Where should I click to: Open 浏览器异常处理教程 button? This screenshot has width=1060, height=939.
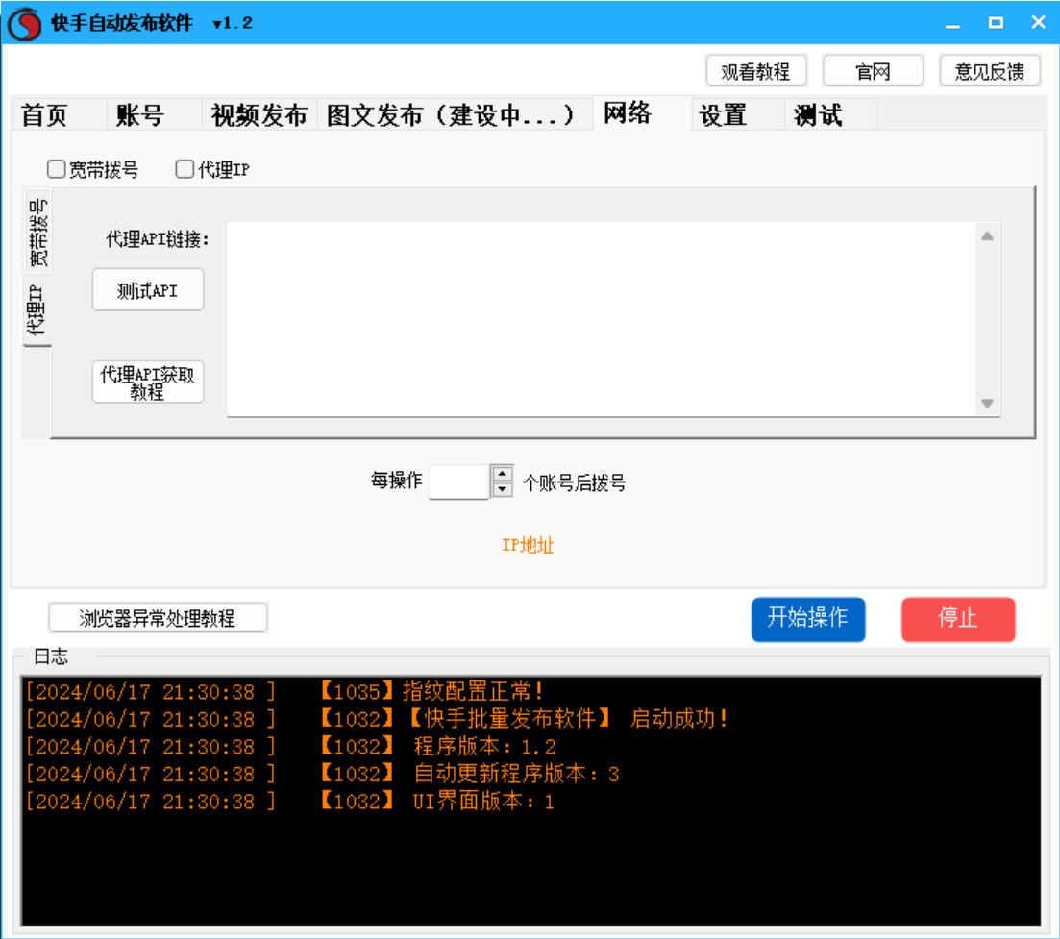click(x=159, y=618)
